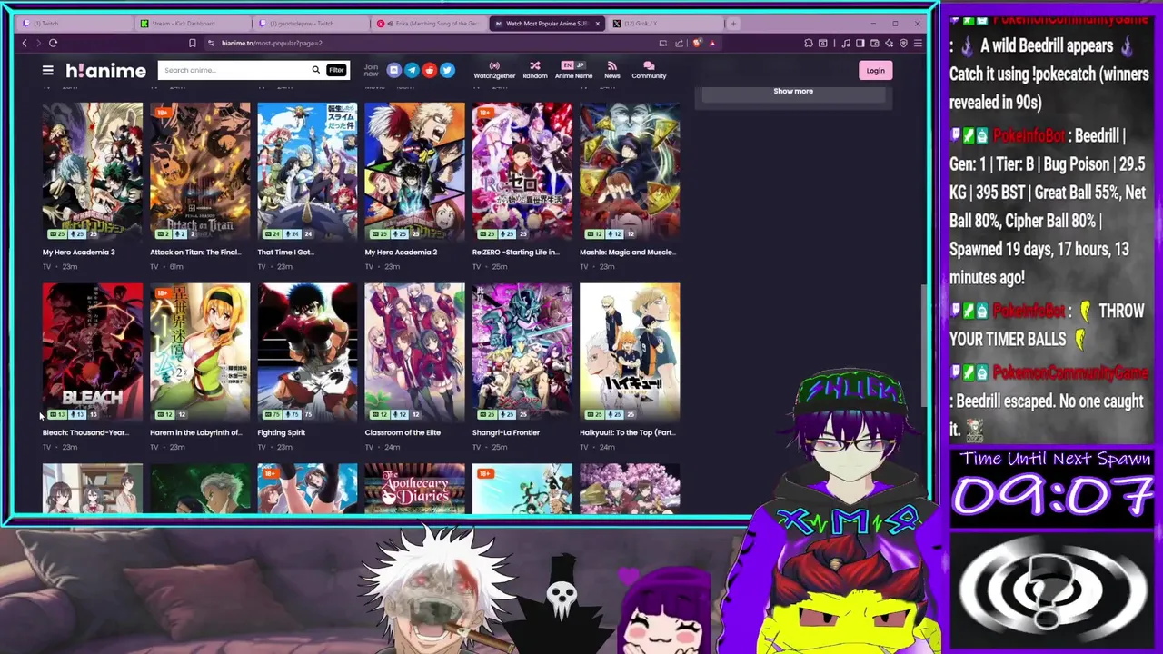Image resolution: width=1163 pixels, height=654 pixels.
Task: Open the Telegram join icon
Action: (412, 70)
